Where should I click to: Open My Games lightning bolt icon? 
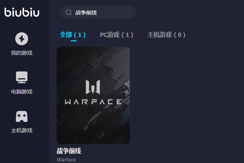coord(22,39)
